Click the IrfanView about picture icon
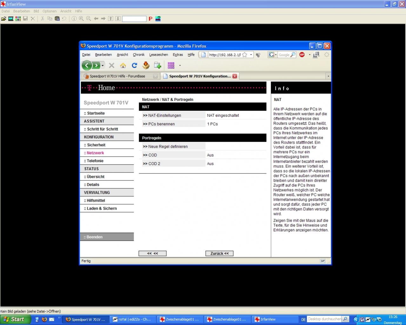This screenshot has height=325, width=406. click(158, 19)
